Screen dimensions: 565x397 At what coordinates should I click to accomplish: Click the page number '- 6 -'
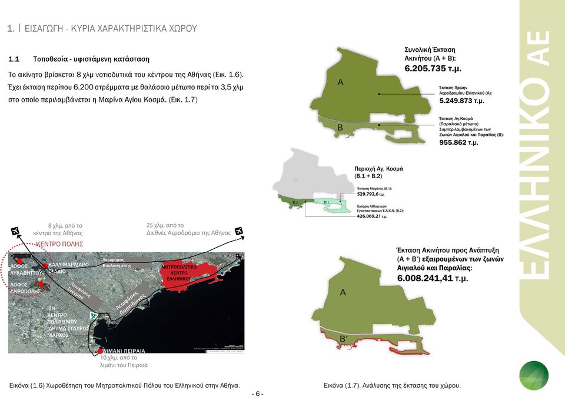click(x=258, y=393)
